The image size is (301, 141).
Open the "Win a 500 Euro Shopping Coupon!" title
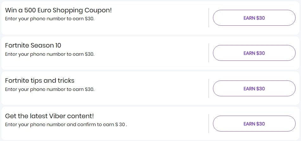point(58,10)
